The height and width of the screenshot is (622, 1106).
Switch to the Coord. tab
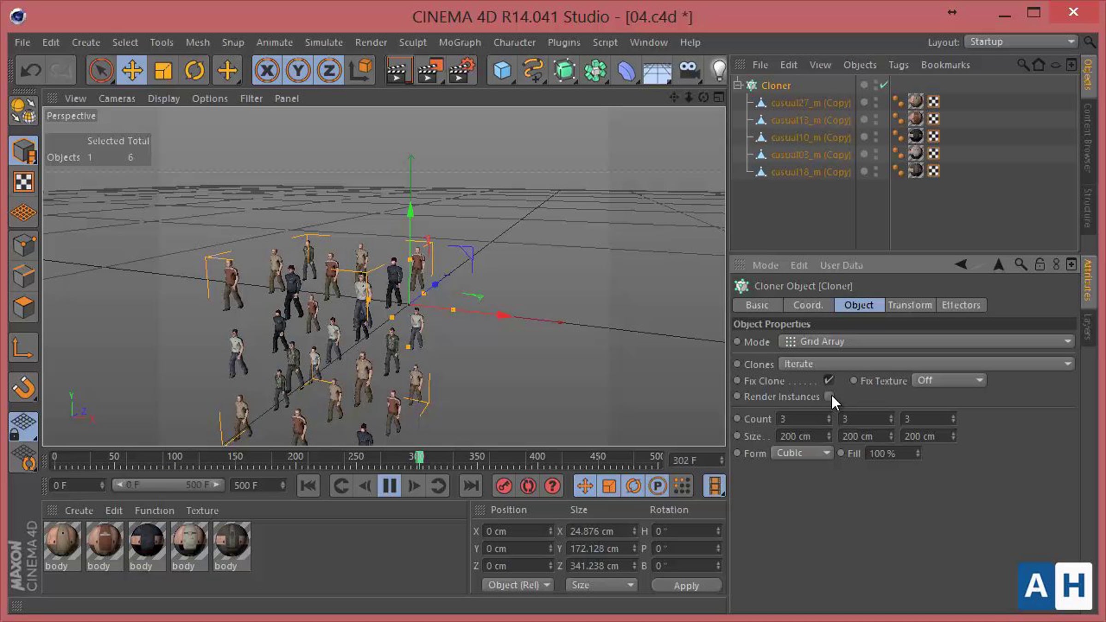(x=808, y=305)
